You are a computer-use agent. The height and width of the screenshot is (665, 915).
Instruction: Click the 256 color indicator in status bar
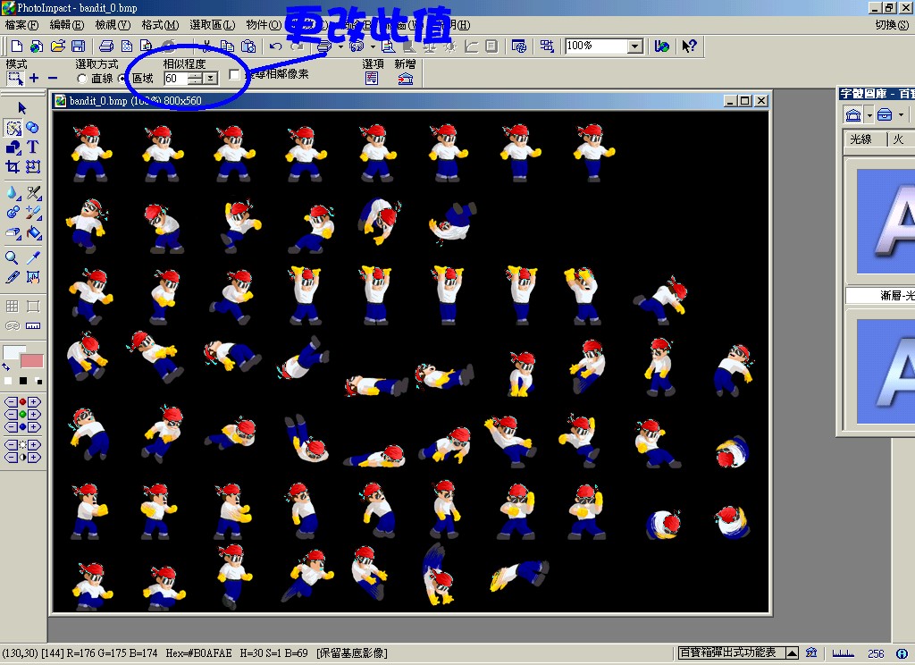tap(876, 653)
